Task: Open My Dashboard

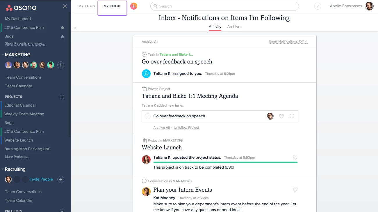Action: pos(18,19)
